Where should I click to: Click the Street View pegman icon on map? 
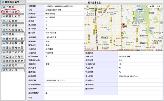88,7
